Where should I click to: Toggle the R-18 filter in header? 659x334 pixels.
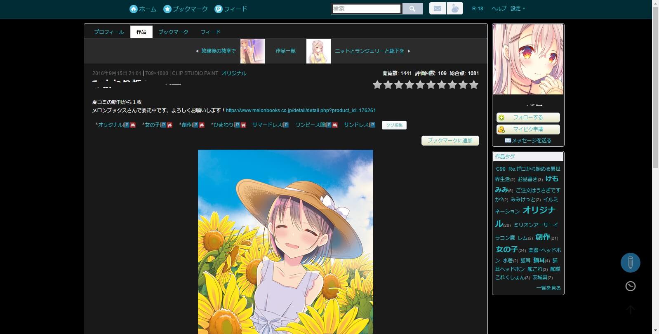[x=478, y=9]
